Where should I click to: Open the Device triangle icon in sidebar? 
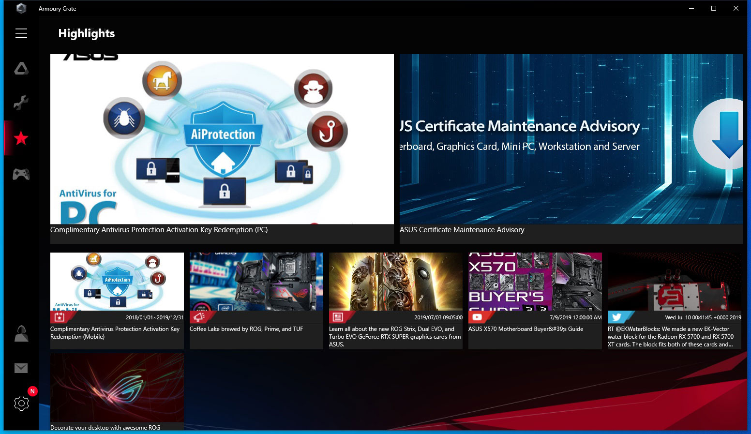21,68
